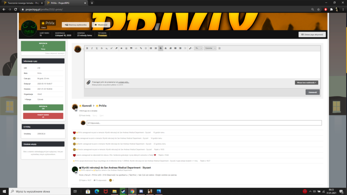Toggle italic formatting in the editor

click(92, 48)
